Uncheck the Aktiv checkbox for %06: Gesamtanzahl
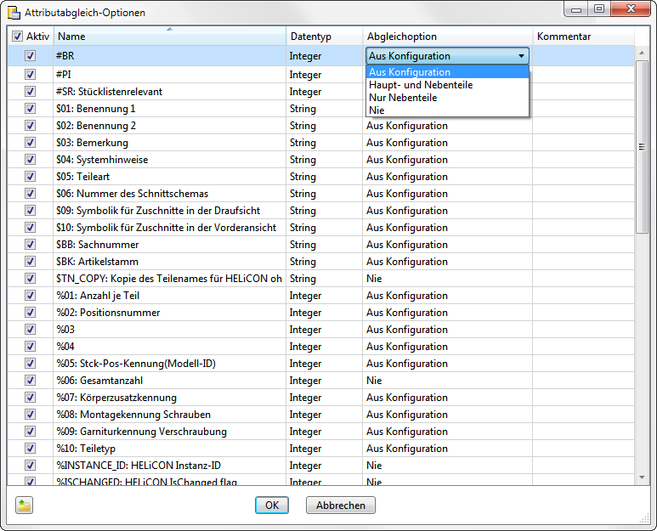 pos(31,381)
